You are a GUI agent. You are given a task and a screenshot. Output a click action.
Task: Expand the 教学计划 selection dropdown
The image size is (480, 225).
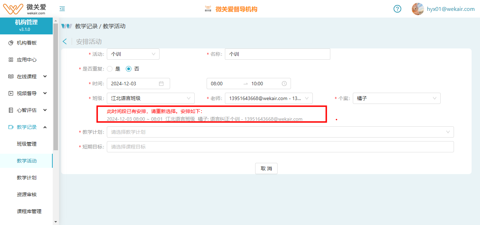(x=280, y=132)
